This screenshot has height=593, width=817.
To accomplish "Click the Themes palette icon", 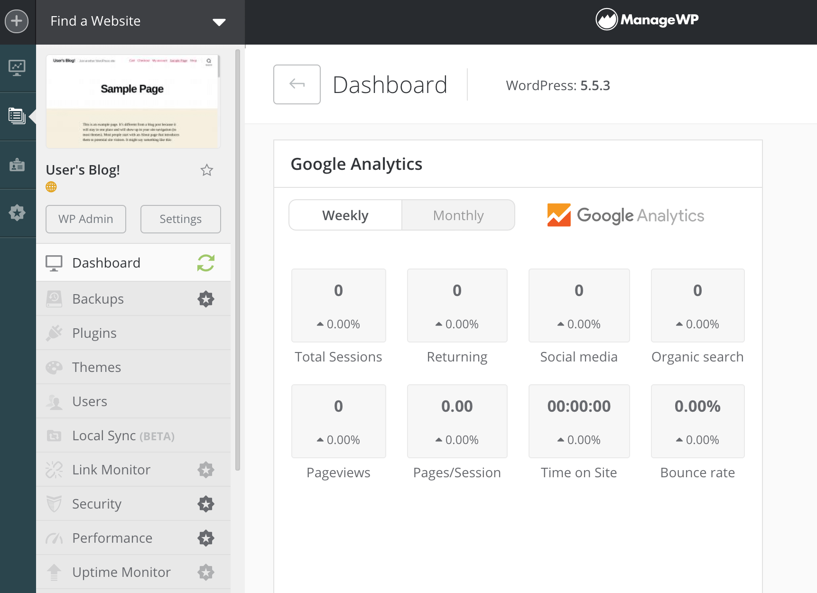I will [54, 367].
